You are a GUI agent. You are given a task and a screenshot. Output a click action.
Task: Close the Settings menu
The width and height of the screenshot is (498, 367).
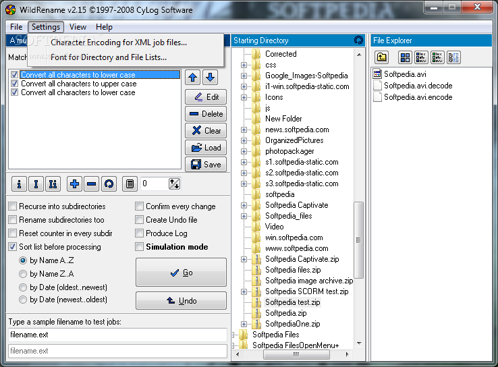click(x=46, y=27)
